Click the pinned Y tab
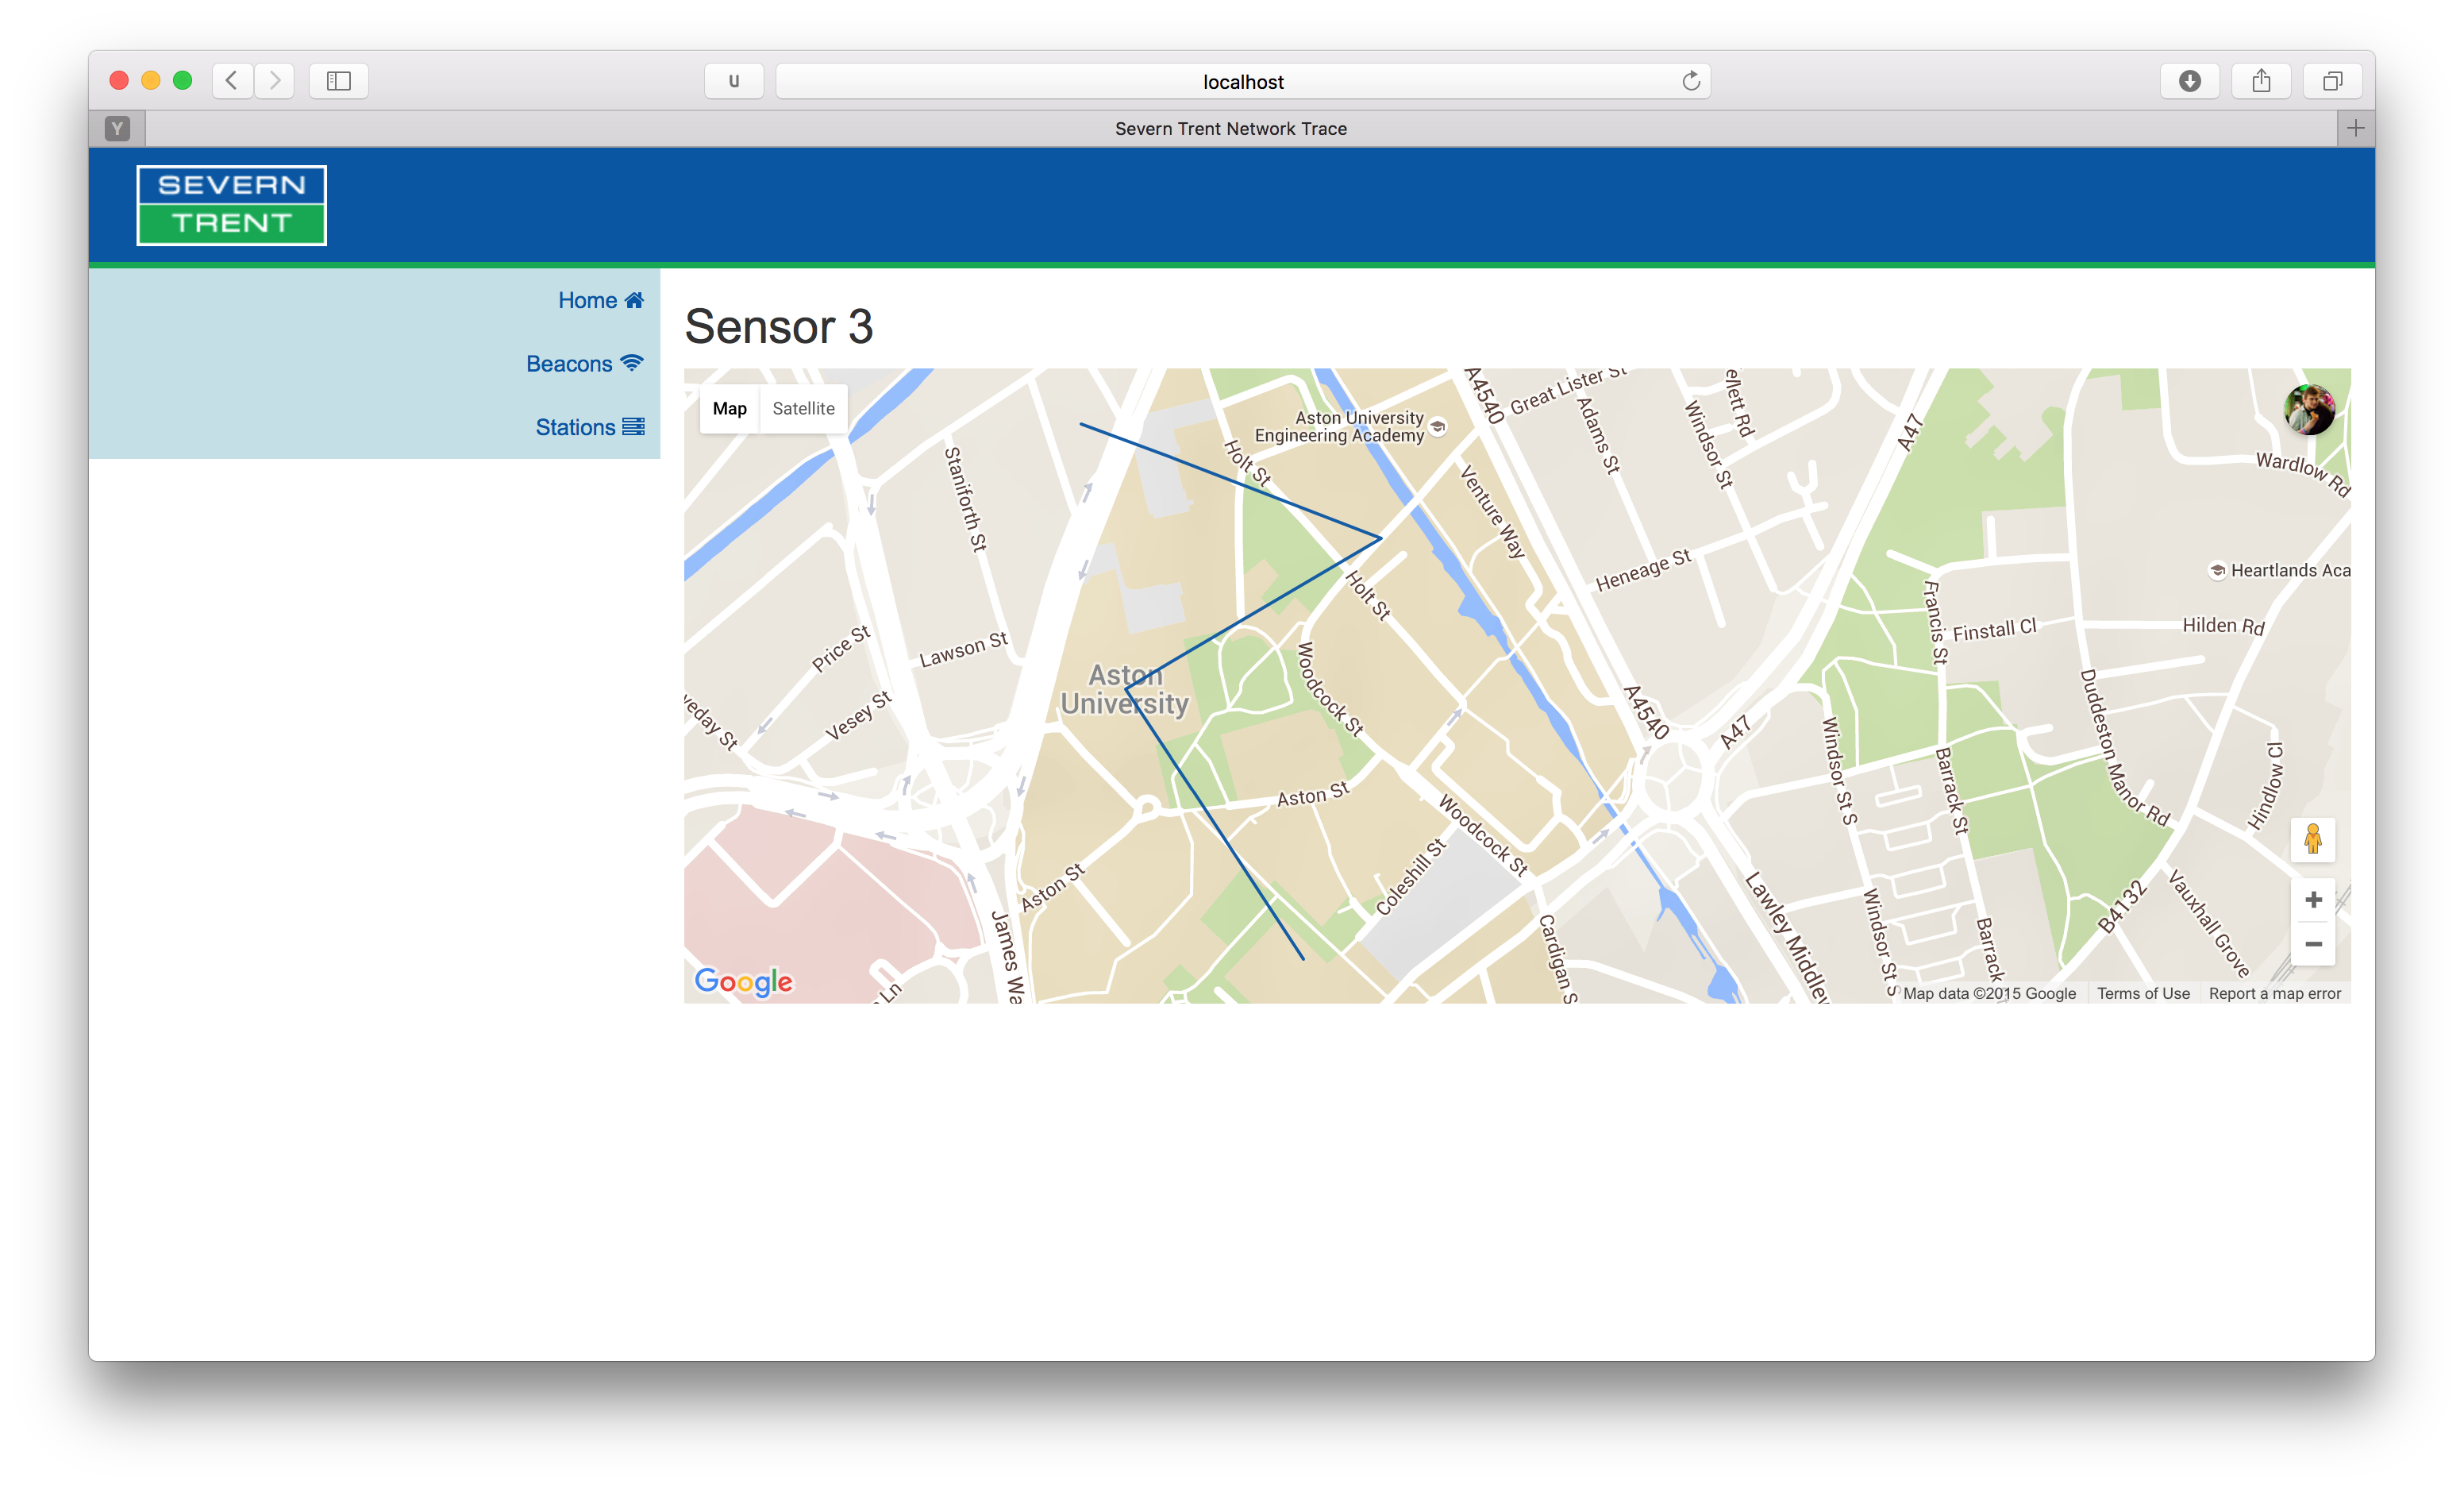The height and width of the screenshot is (1488, 2464). pyautogui.click(x=117, y=128)
